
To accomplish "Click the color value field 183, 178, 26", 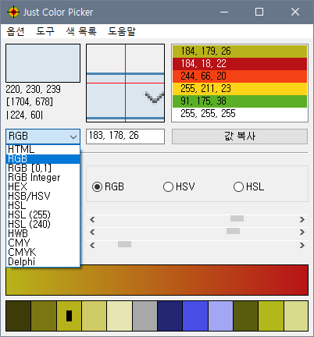I will [125, 137].
